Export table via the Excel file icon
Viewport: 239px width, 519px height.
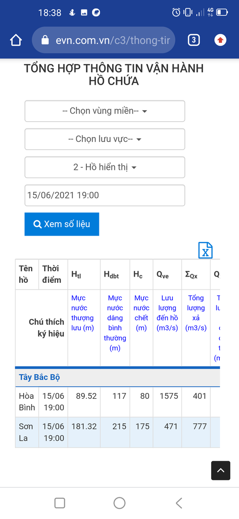205,250
